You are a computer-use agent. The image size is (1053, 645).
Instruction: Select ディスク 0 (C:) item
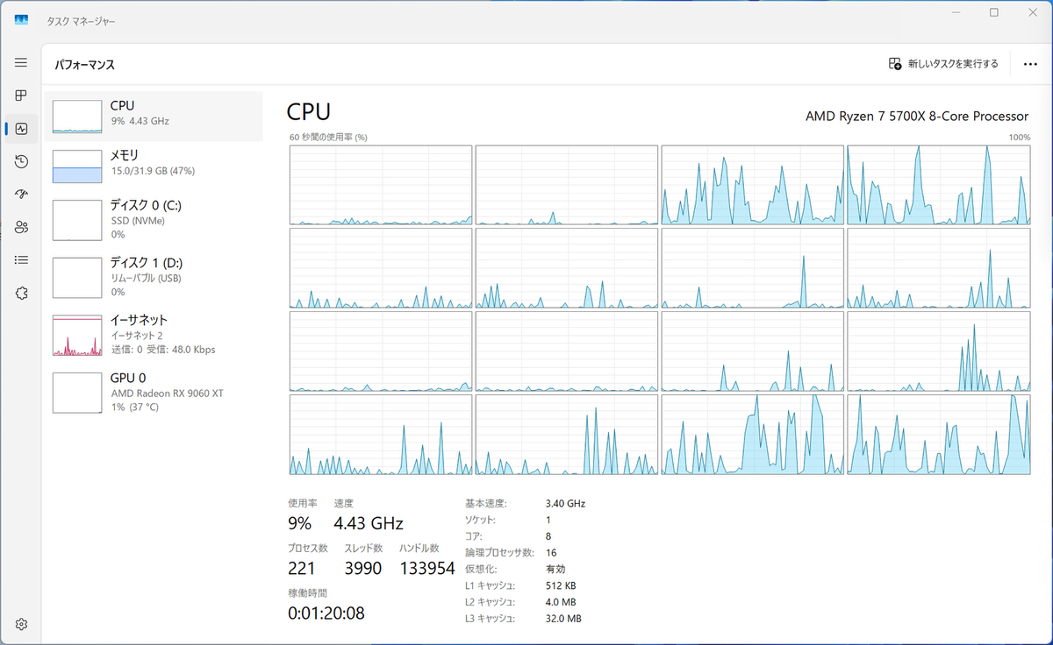point(154,219)
